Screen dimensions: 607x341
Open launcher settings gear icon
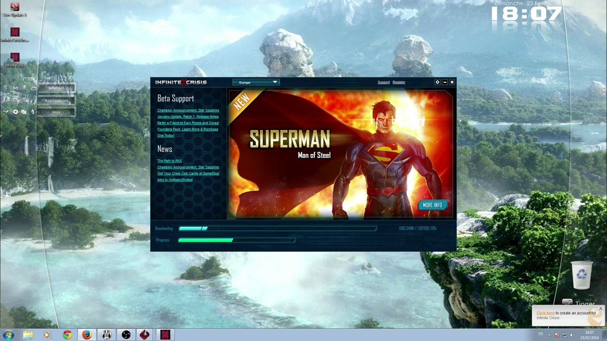[437, 82]
